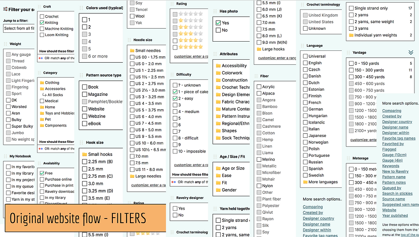
Task: Open the 'Select from all filters' jump dropdown
Action: point(19,29)
